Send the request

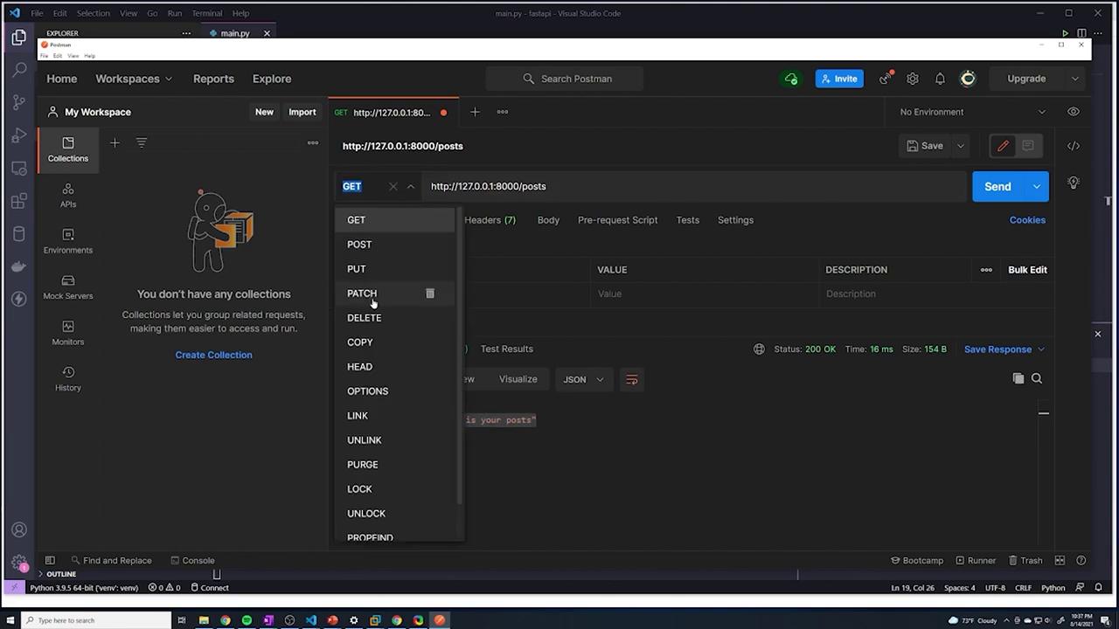pyautogui.click(x=997, y=186)
